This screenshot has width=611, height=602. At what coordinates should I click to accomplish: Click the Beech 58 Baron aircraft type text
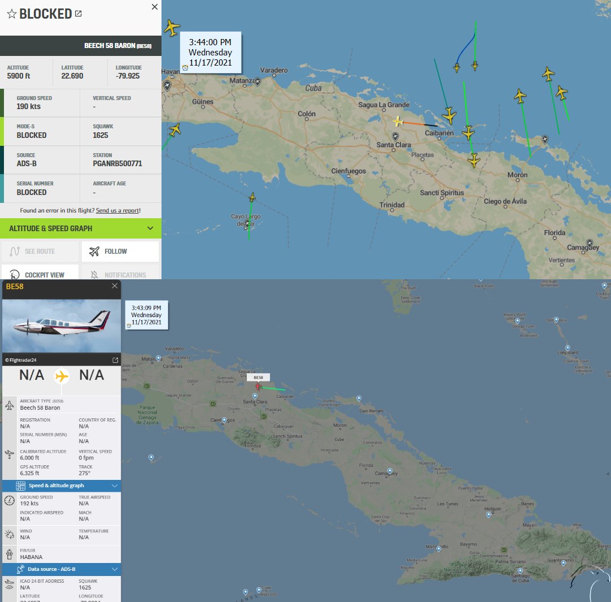pos(40,408)
